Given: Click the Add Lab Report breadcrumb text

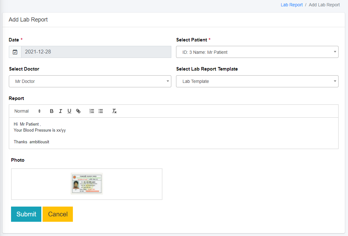Looking at the screenshot, I should (324, 5).
